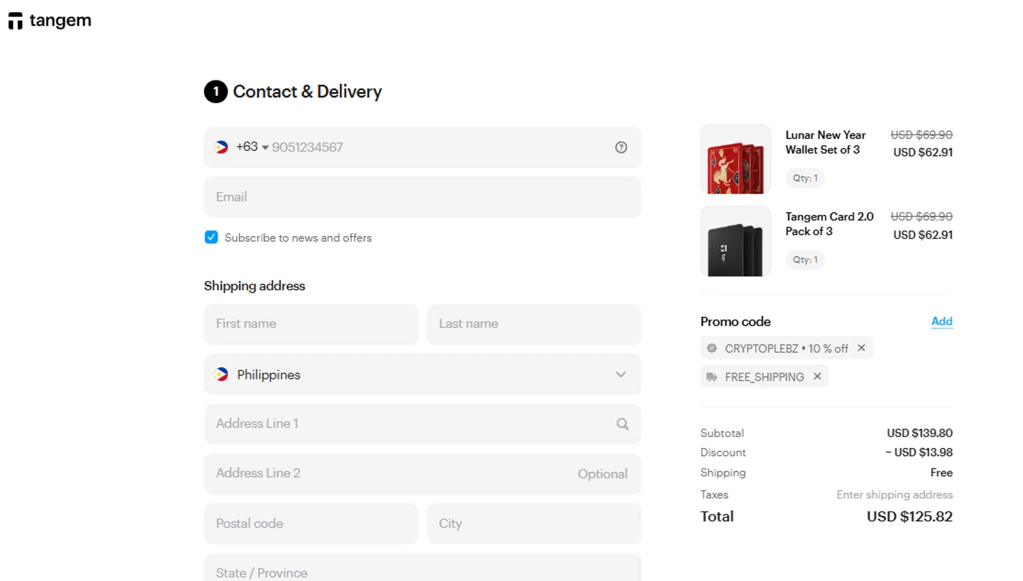Click the Add promo code link
This screenshot has width=1023, height=581.
[x=941, y=321]
